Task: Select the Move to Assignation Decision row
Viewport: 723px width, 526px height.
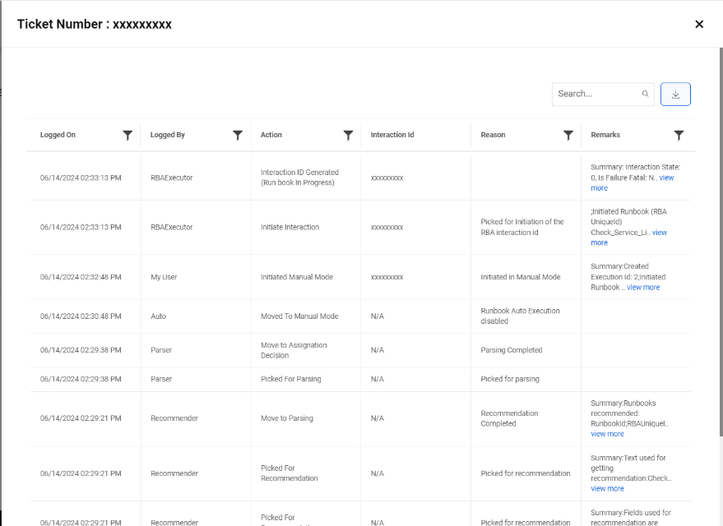Action: click(294, 350)
